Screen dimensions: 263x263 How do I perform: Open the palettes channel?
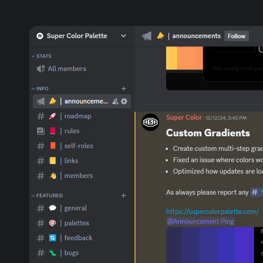pos(82,223)
